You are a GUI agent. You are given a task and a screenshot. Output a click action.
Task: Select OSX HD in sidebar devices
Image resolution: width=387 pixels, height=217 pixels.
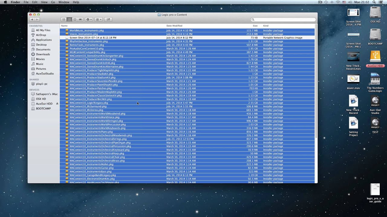[x=41, y=99]
